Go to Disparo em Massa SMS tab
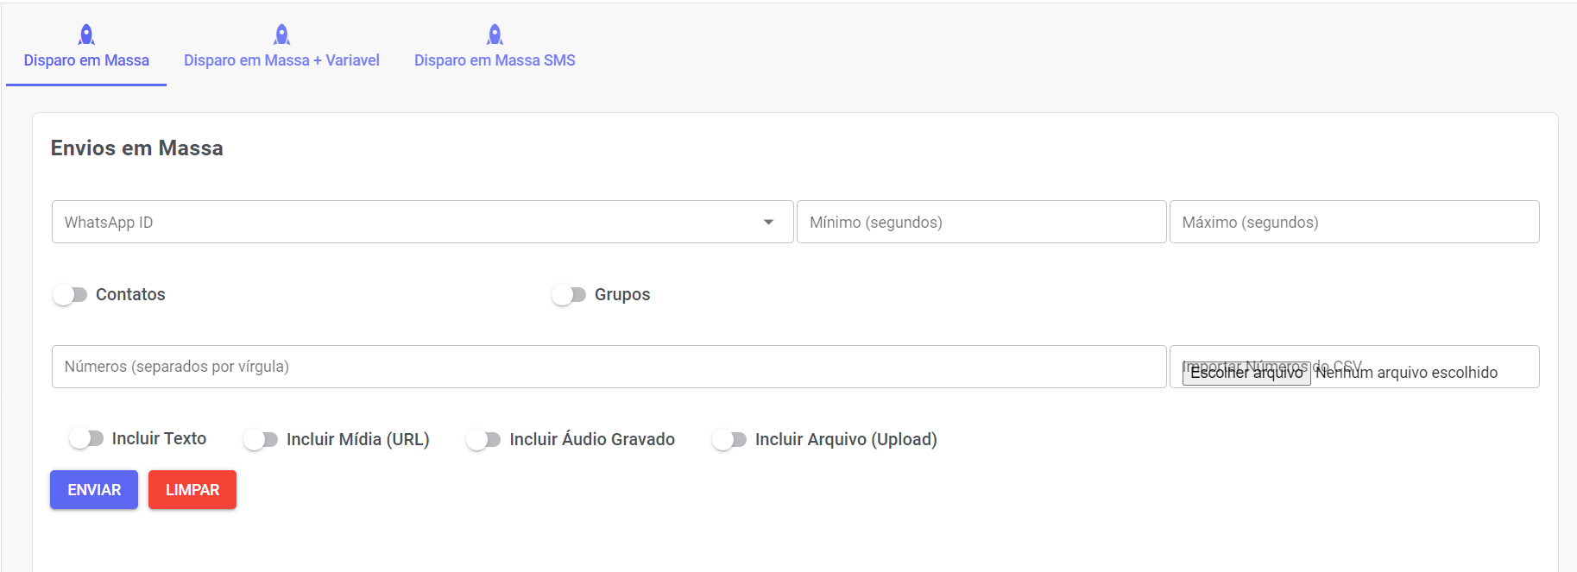Screen dimensions: 1577x572 click(x=495, y=60)
